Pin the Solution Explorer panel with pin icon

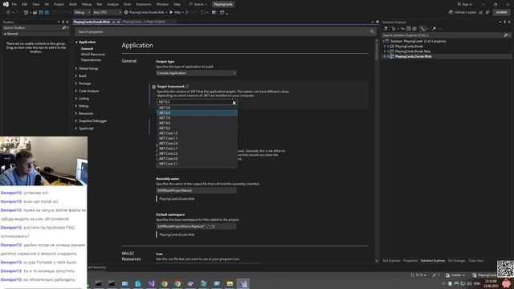tap(505, 22)
